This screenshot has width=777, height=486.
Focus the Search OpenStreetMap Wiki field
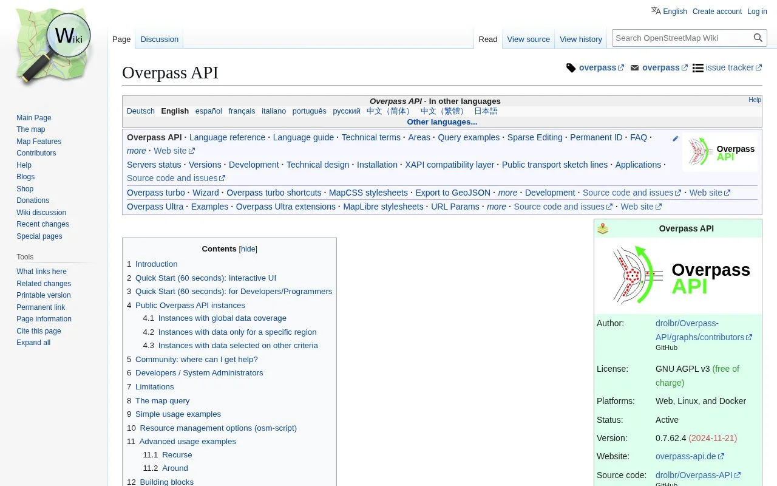tap(682, 38)
